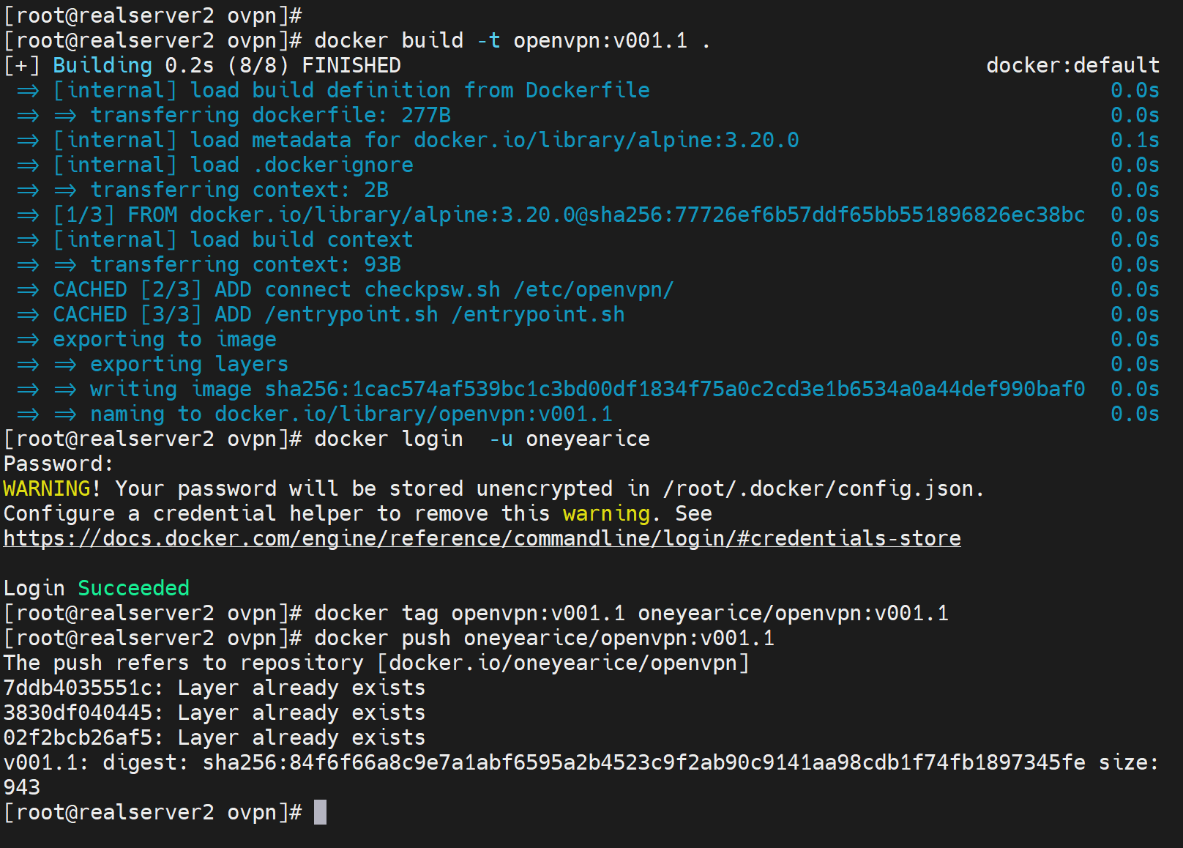Click the CACHED [2/3] ADD connect step
This screenshot has width=1183, height=848.
point(362,289)
